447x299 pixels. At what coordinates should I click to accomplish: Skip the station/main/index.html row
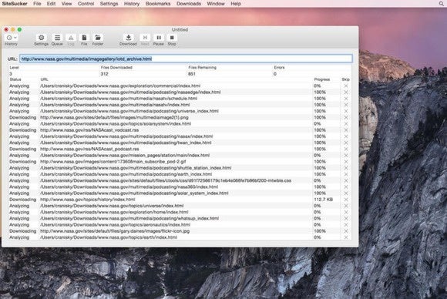point(346,156)
